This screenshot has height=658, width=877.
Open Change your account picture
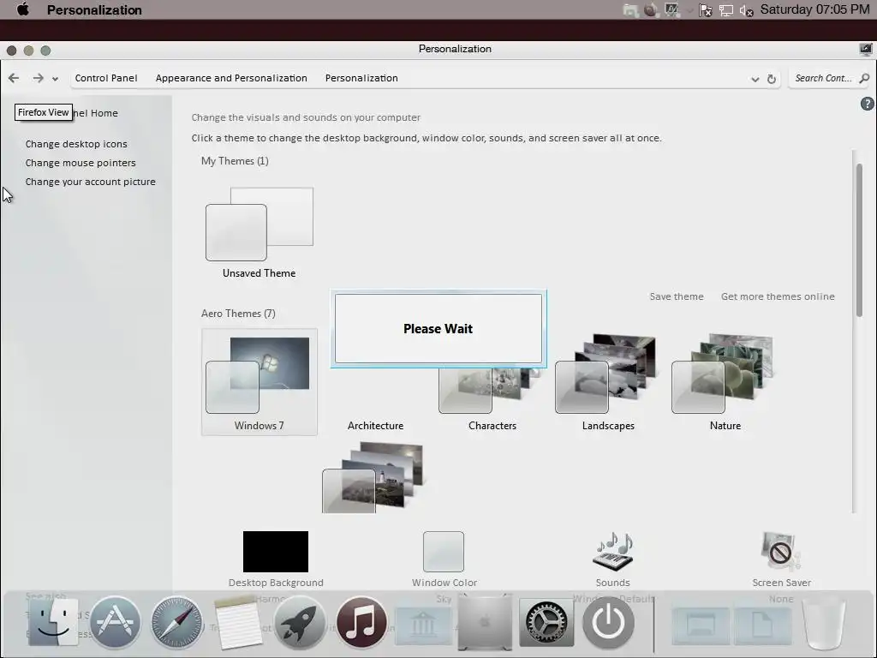click(x=91, y=182)
